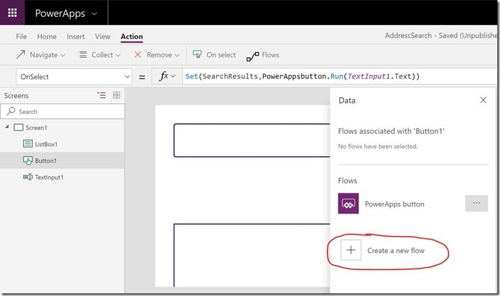The image size is (500, 296).
Task: Expand the Collect dropdown
Action: [x=99, y=55]
